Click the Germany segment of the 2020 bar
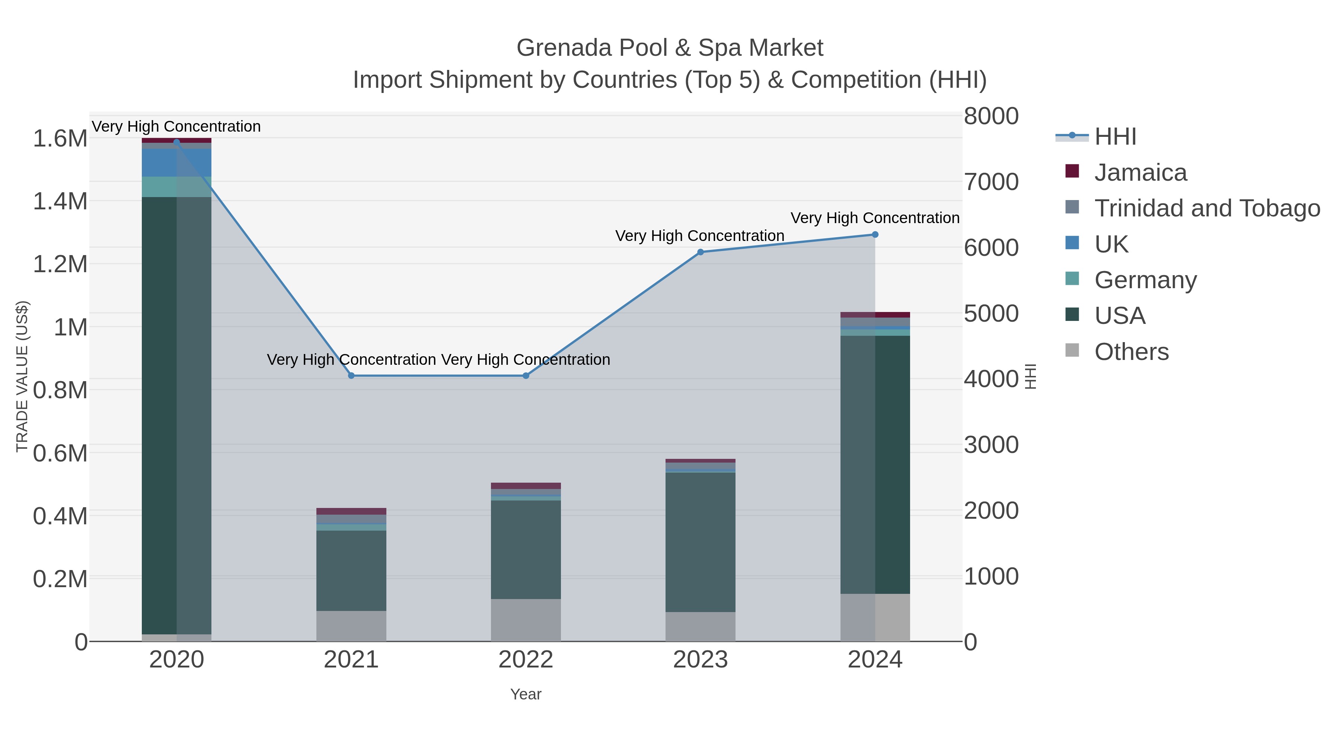The image size is (1340, 753). [x=176, y=187]
